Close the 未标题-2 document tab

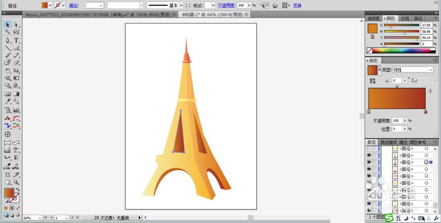[x=247, y=15]
